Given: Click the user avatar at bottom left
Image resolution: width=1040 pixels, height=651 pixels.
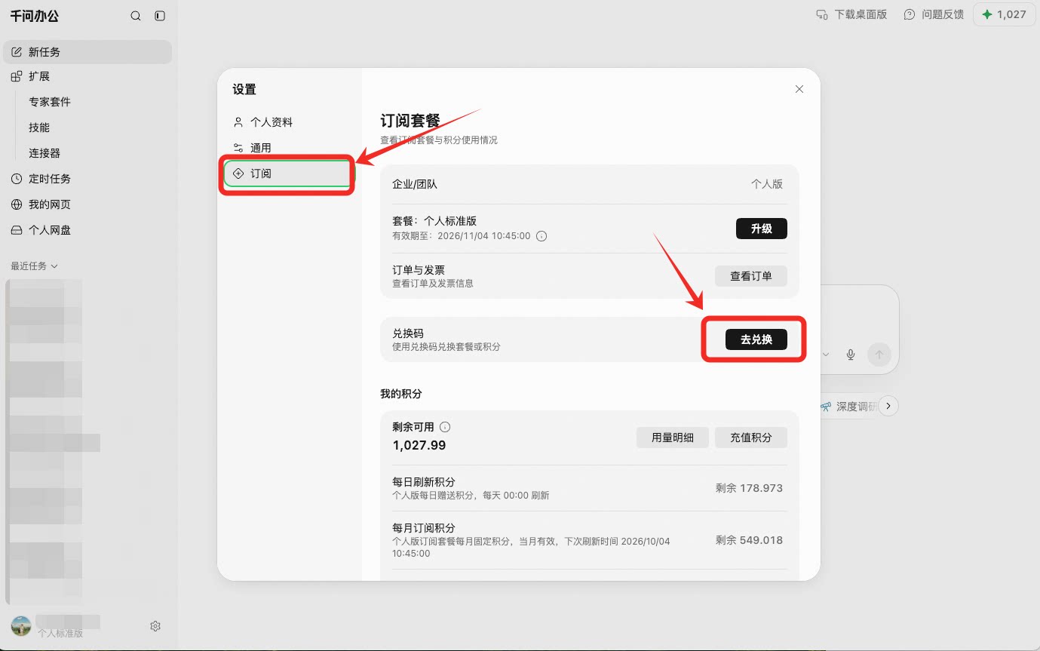Looking at the screenshot, I should [x=21, y=625].
